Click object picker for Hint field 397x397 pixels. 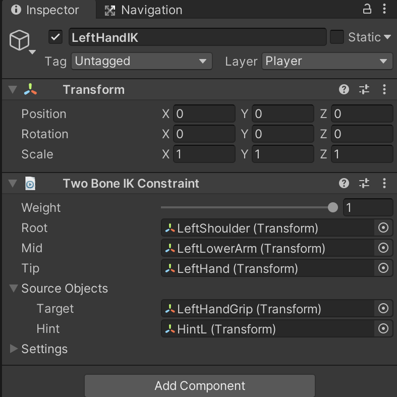pos(383,329)
